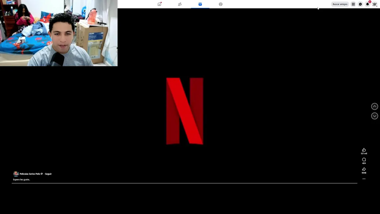Go to next reel with down chevron
The image size is (380, 214).
coord(375,116)
